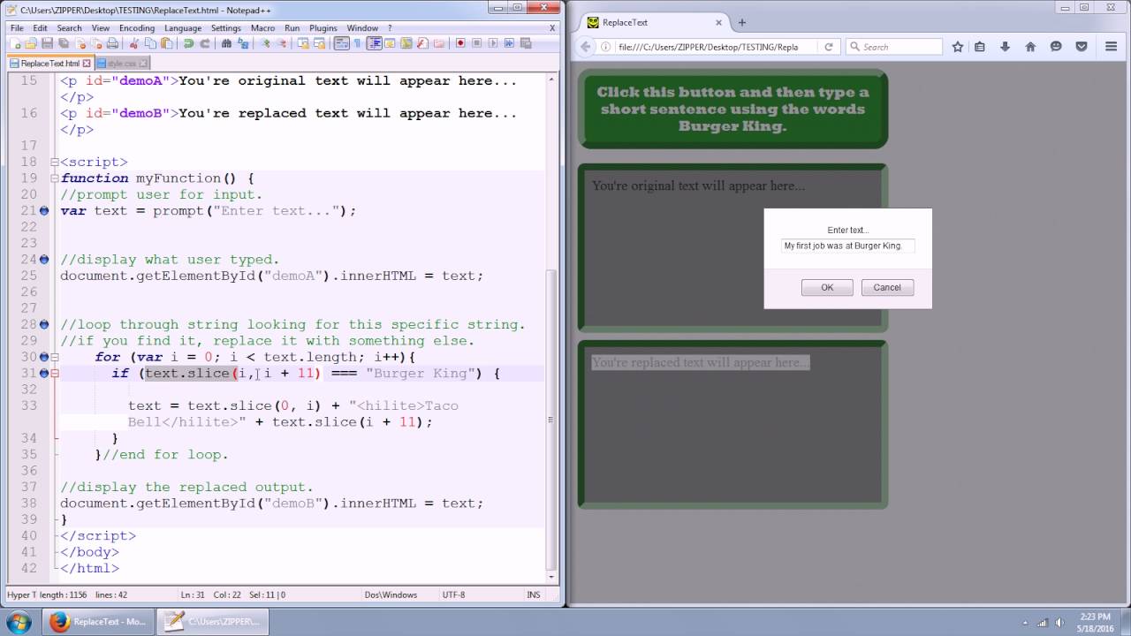
Task: Click the Run Macro Multiple Times icon
Action: click(509, 43)
